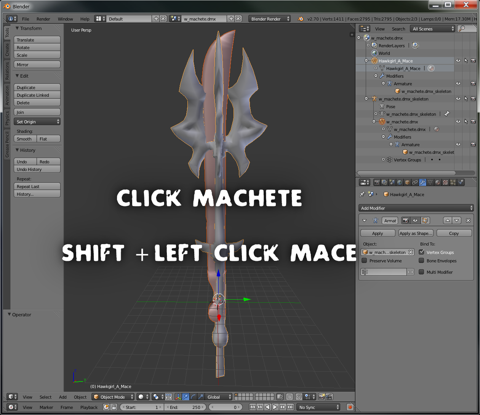Click the modifier Apply button
This screenshot has height=415, width=480.
378,233
